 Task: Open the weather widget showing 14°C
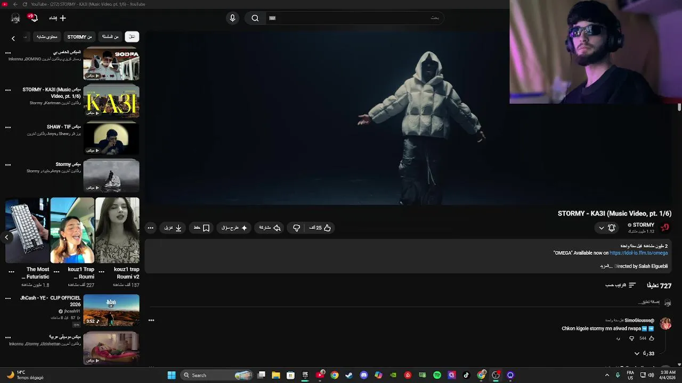[x=25, y=375]
